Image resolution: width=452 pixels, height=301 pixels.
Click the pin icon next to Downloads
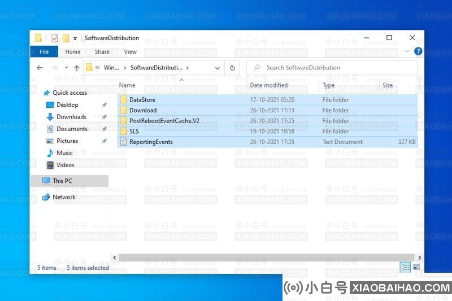point(105,117)
